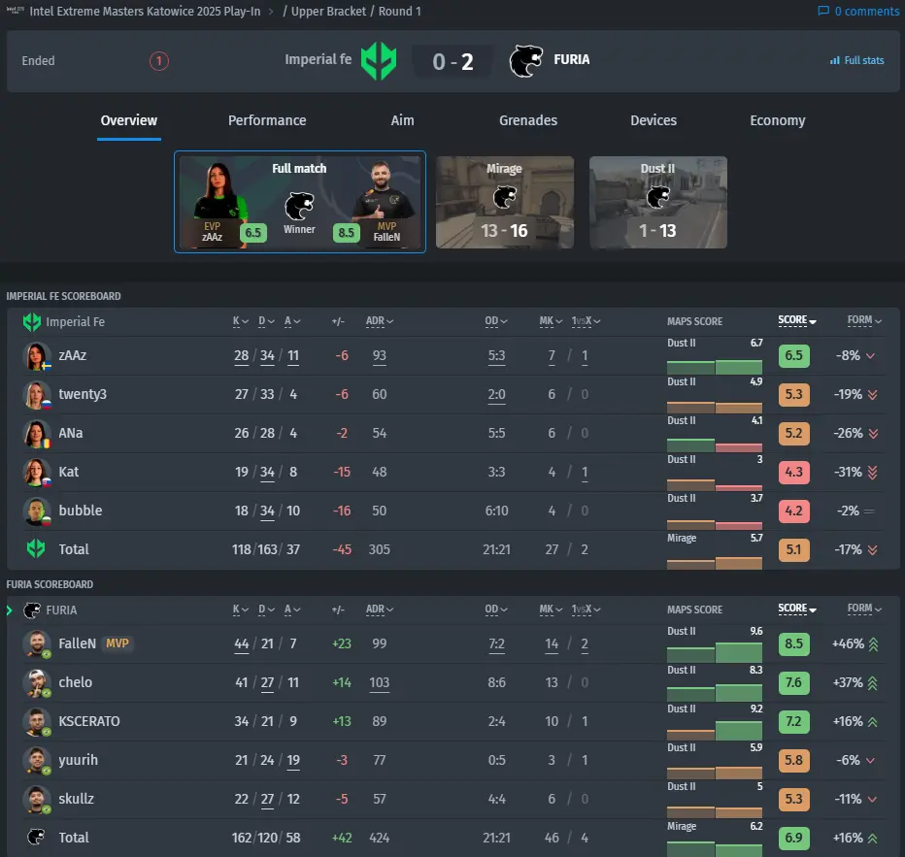
Task: Open the Grenades tab
Action: click(x=528, y=120)
